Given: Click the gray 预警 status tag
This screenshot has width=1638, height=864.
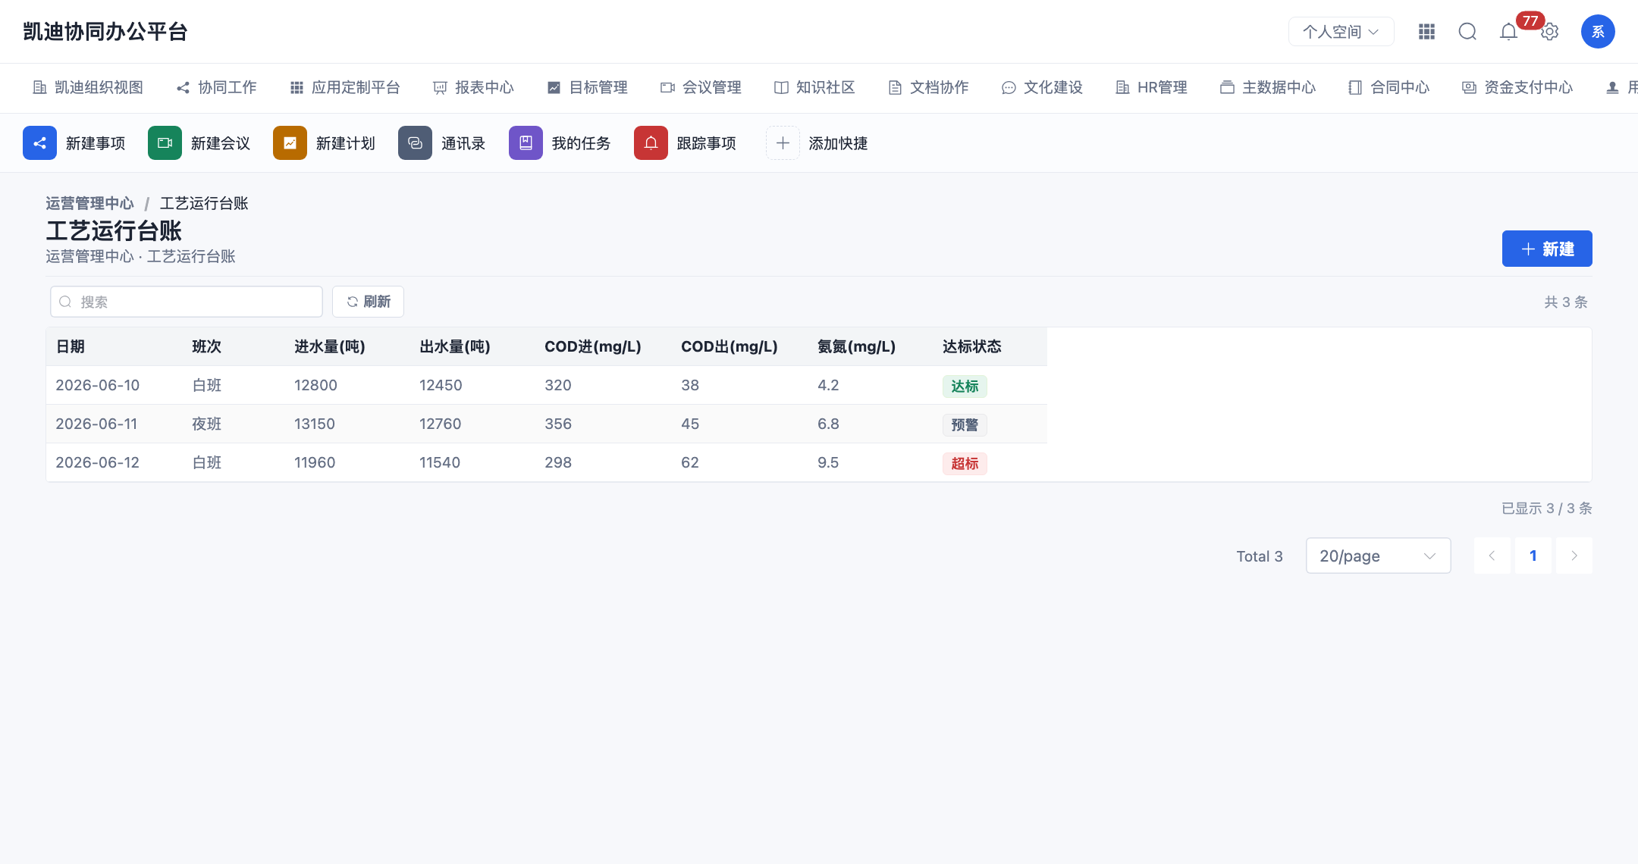Looking at the screenshot, I should pyautogui.click(x=965, y=425).
